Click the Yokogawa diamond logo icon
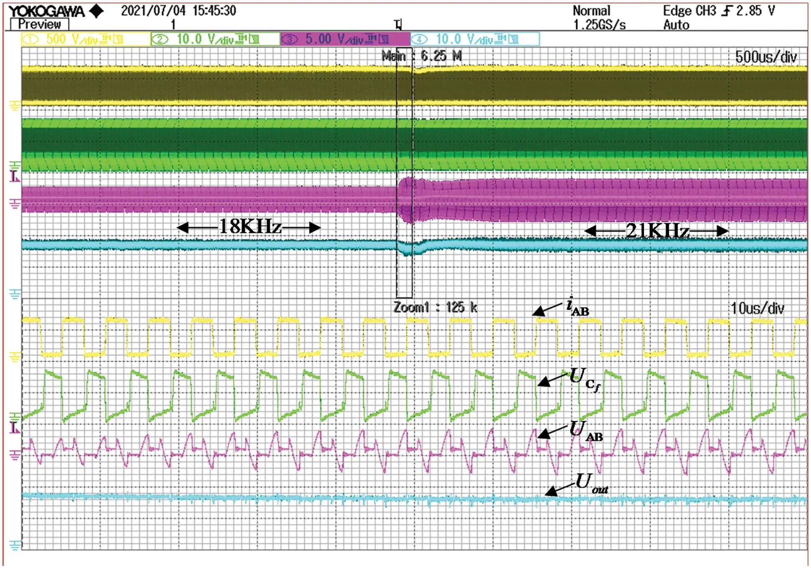The image size is (811, 568). pyautogui.click(x=97, y=11)
